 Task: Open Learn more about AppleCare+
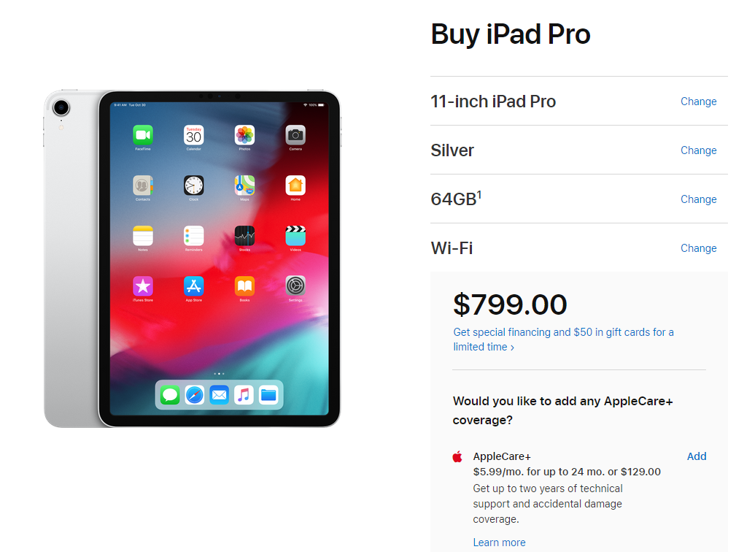499,542
